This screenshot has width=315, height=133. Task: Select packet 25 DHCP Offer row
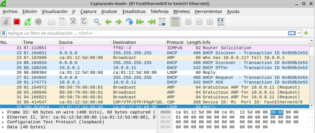point(155,67)
